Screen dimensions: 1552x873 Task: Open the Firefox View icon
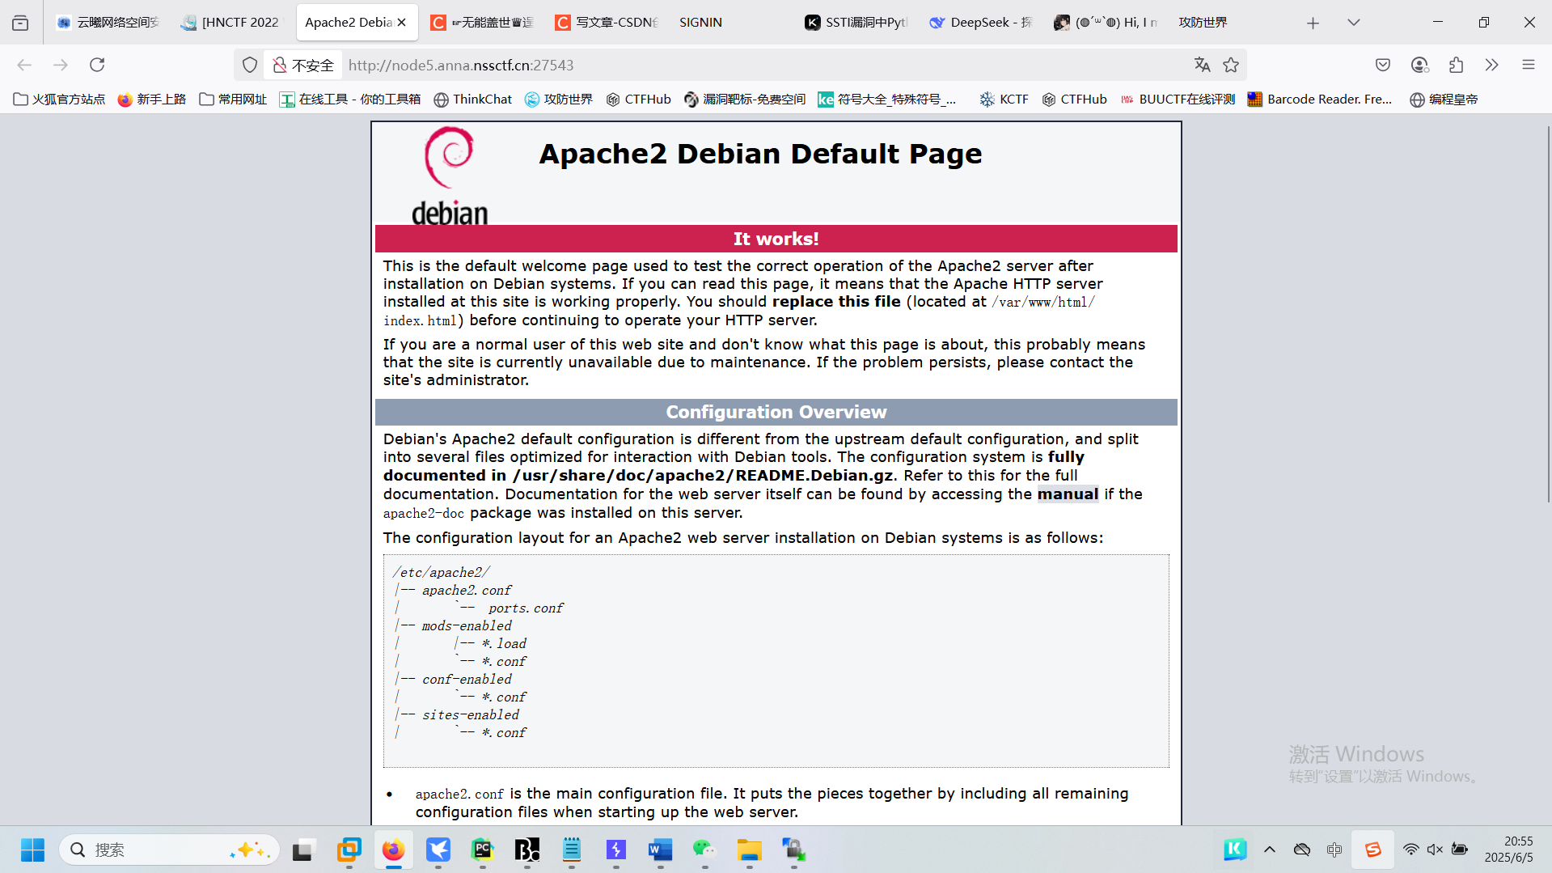(x=20, y=23)
